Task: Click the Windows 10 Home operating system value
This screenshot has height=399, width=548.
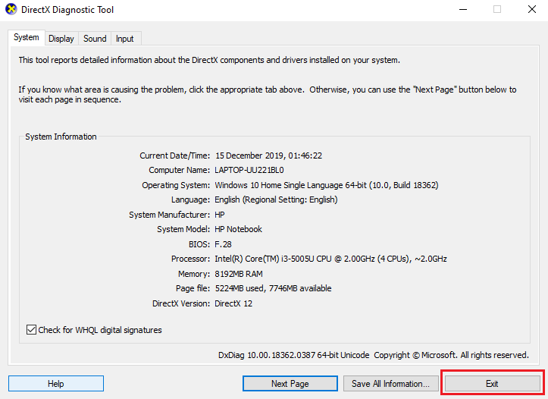Action: coord(327,185)
